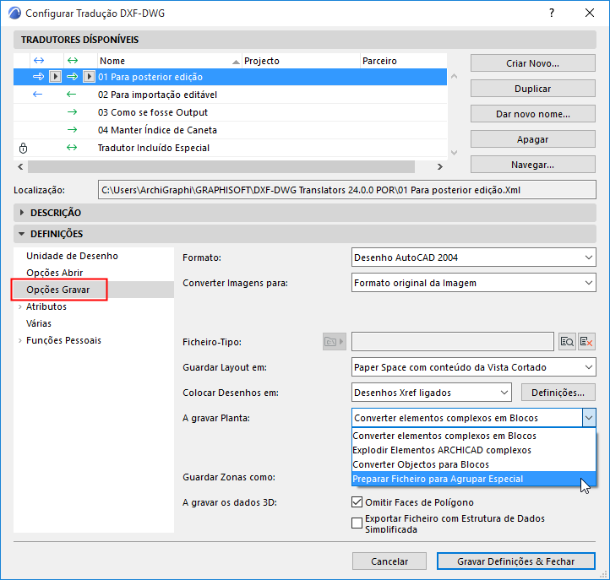The width and height of the screenshot is (610, 580).
Task: Choose Explodir Elementos ARCHICAD complexos option
Action: [473, 450]
